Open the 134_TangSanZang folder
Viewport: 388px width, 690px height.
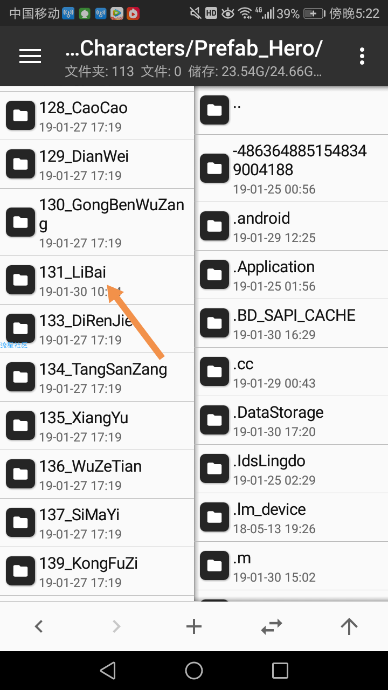[x=97, y=377]
